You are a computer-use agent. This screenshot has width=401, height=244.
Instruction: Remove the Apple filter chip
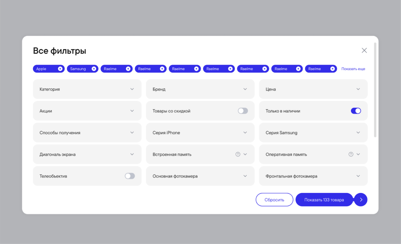[60, 69]
